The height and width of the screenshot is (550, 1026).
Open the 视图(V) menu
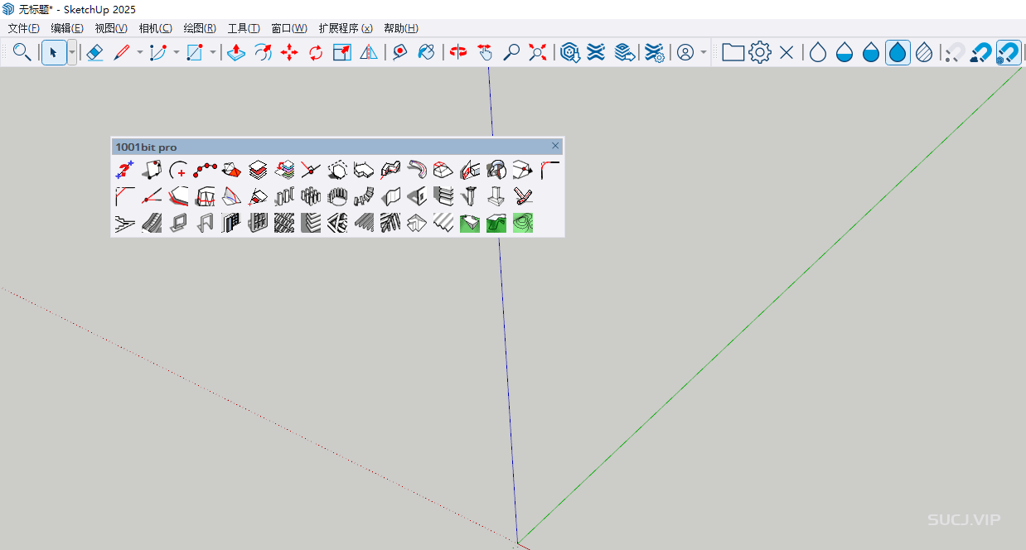tap(111, 28)
